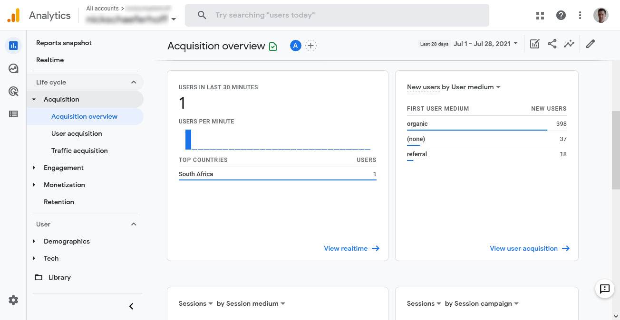620x320 pixels.
Task: Open the date range picker dropdown
Action: coord(485,44)
